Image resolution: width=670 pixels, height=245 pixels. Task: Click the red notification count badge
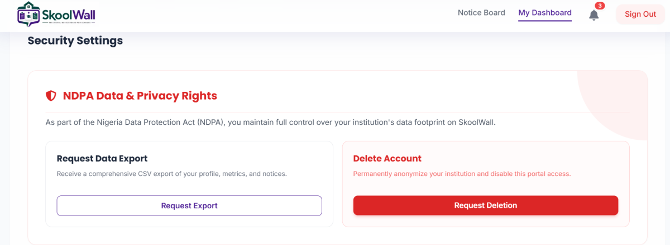pyautogui.click(x=600, y=6)
